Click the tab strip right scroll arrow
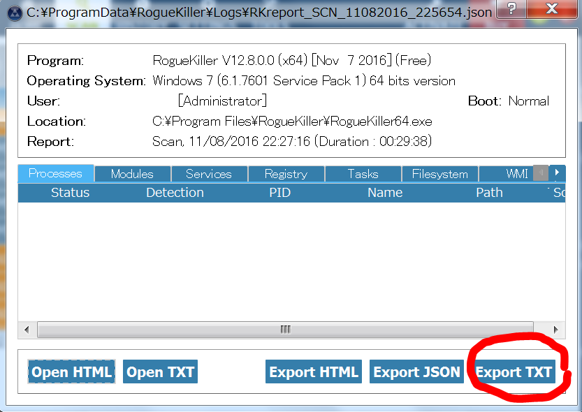 557,172
